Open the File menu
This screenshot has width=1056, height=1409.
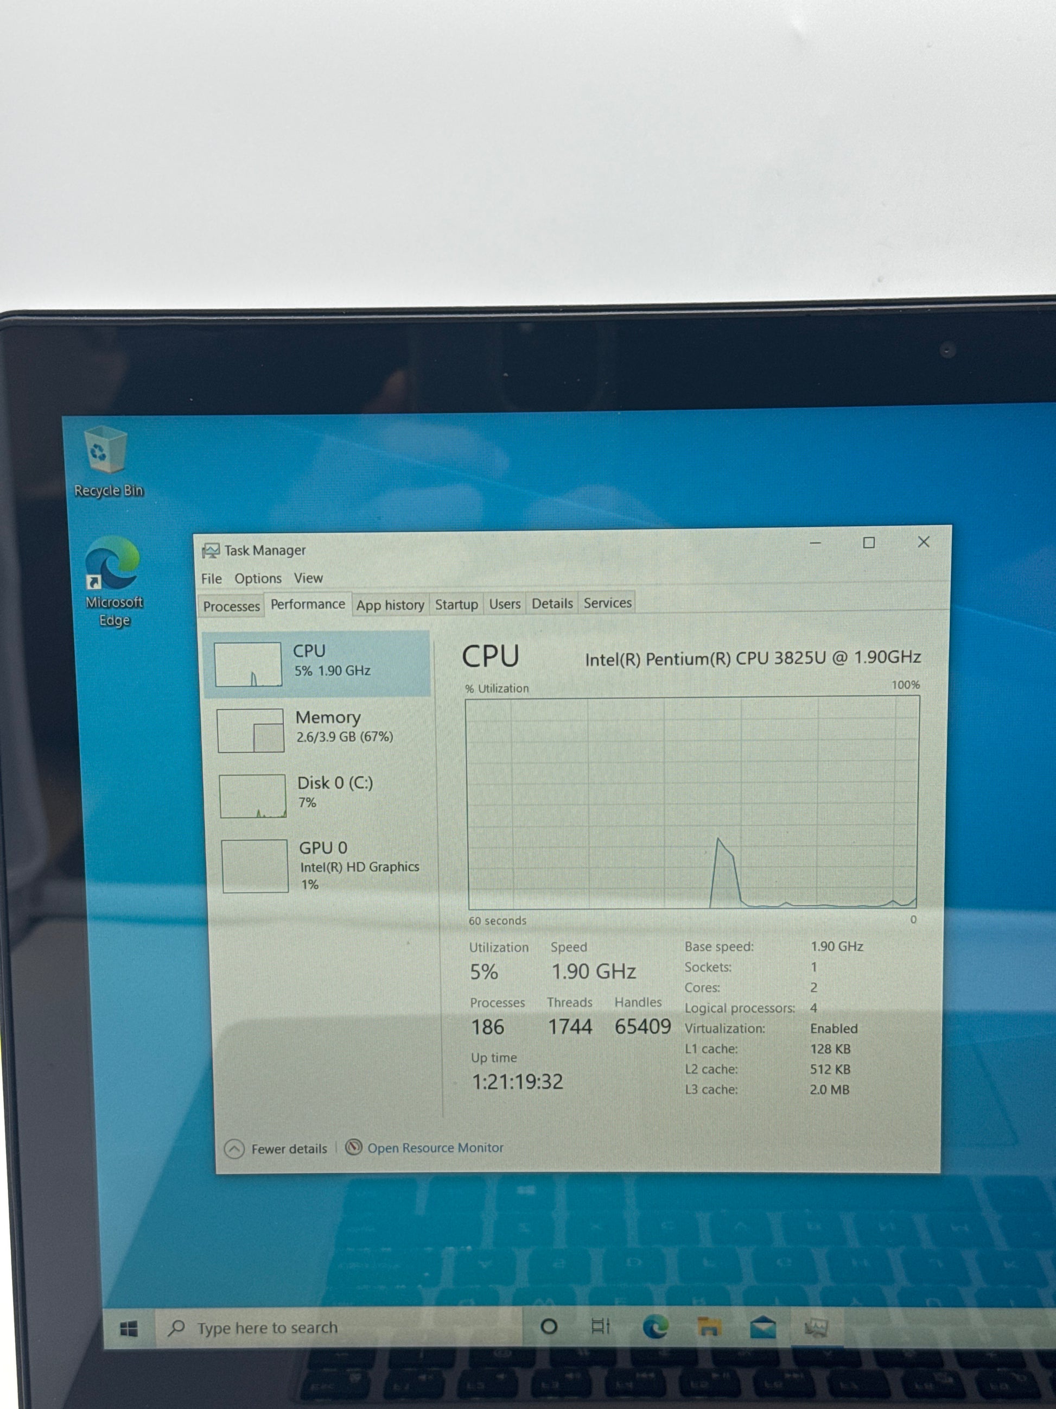pyautogui.click(x=211, y=578)
